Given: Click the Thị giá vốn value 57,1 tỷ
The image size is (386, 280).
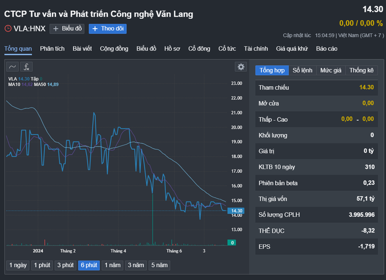Looking at the screenshot, I should click(x=366, y=199).
